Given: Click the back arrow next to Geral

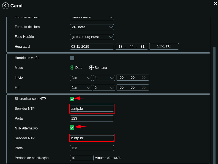Looking at the screenshot, I should pyautogui.click(x=6, y=6).
